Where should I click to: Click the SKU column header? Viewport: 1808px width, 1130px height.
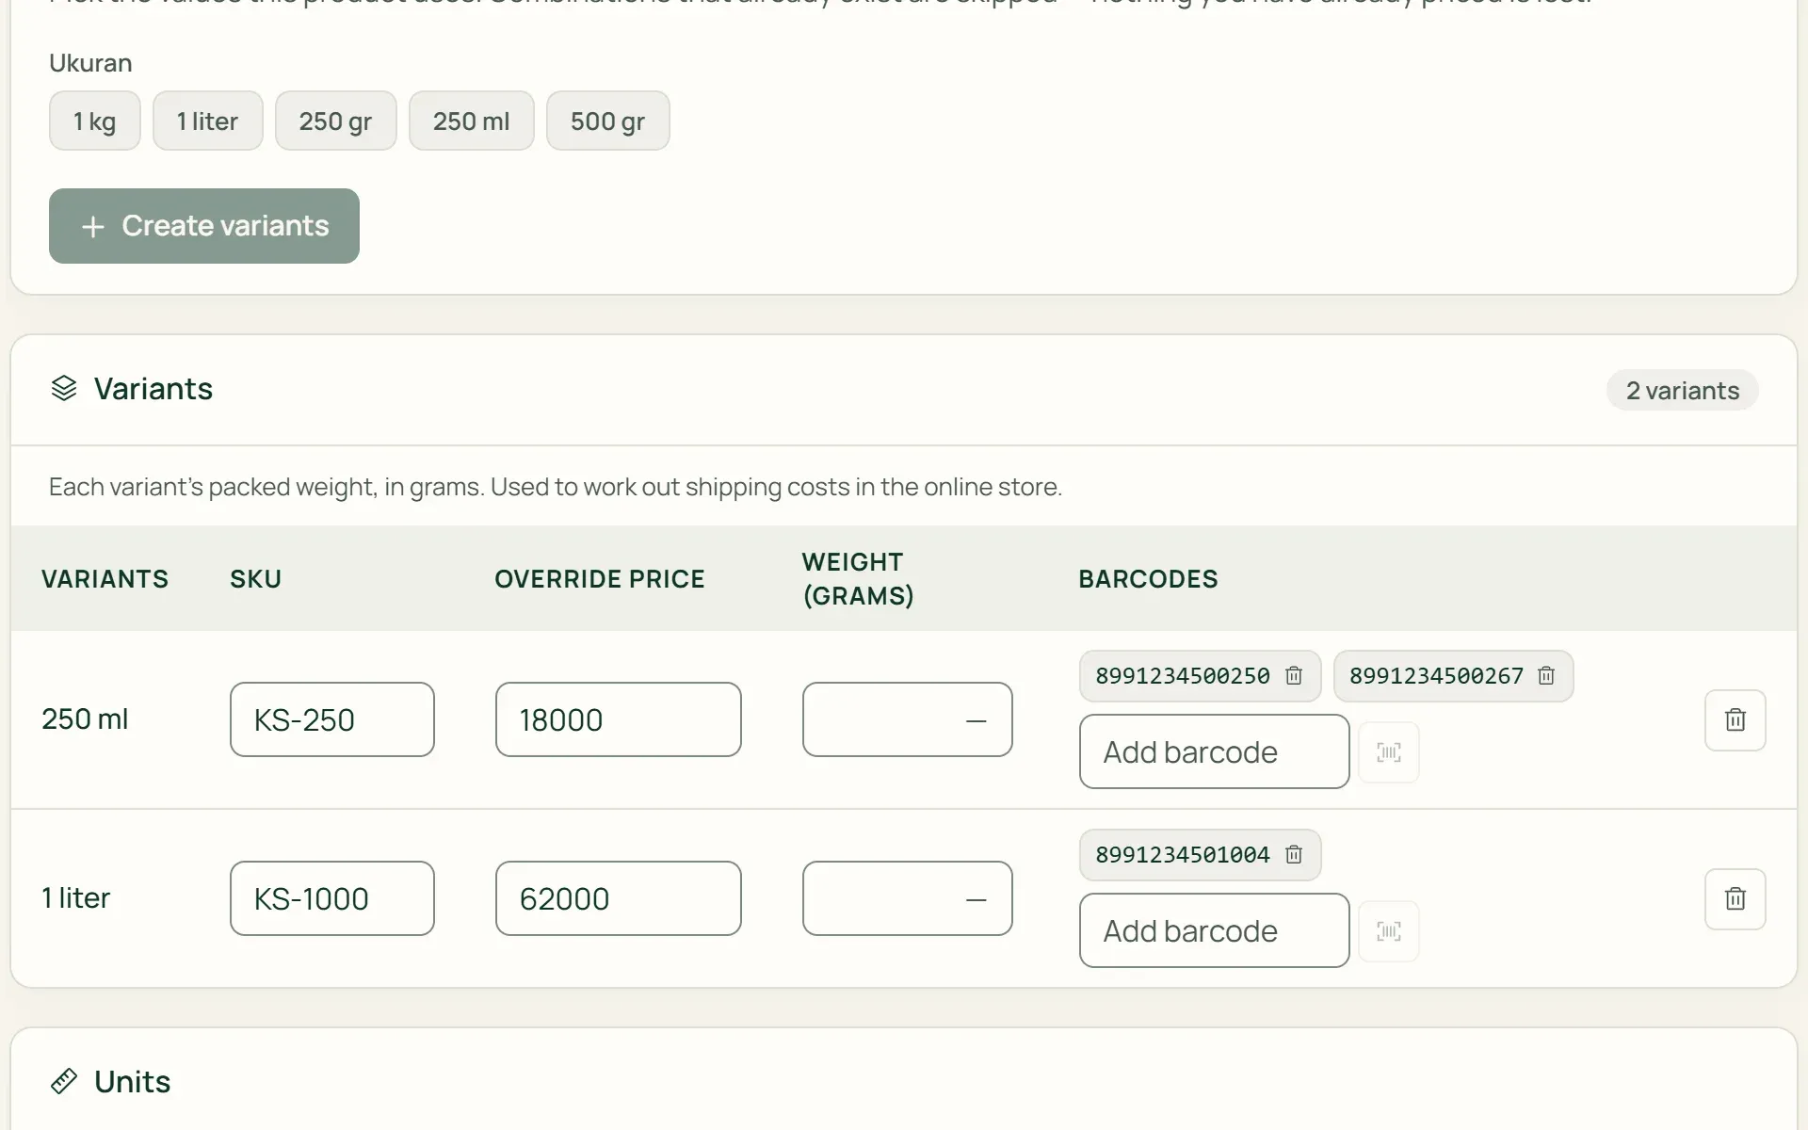point(256,579)
